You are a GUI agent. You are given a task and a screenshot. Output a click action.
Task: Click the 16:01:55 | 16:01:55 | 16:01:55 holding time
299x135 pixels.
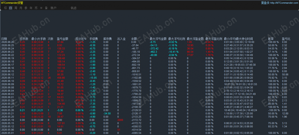point(240,84)
